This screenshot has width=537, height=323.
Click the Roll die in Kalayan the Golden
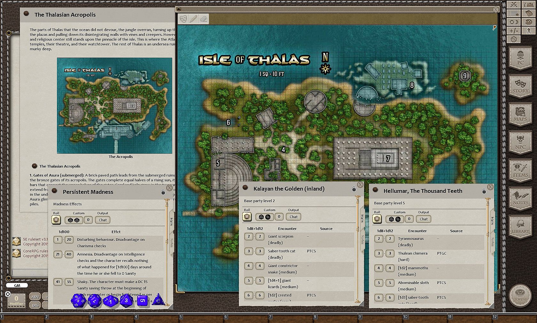click(x=247, y=217)
